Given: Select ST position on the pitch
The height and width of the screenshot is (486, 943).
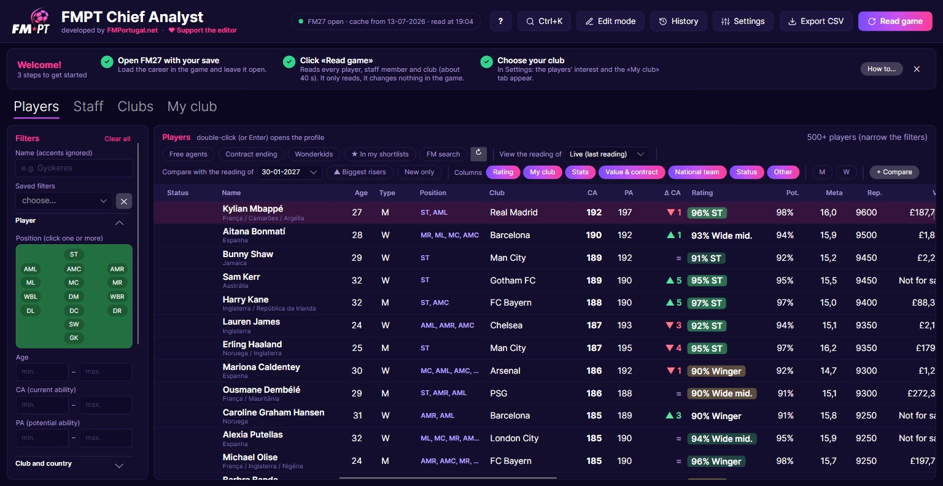Looking at the screenshot, I should pyautogui.click(x=74, y=255).
